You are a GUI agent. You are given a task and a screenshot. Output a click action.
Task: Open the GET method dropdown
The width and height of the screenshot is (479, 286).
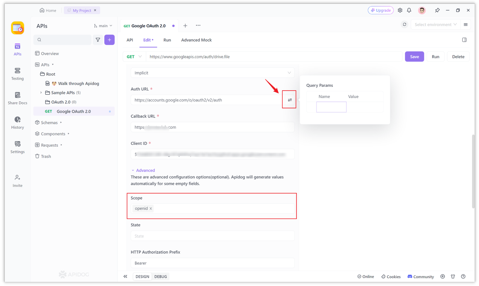[x=134, y=57]
